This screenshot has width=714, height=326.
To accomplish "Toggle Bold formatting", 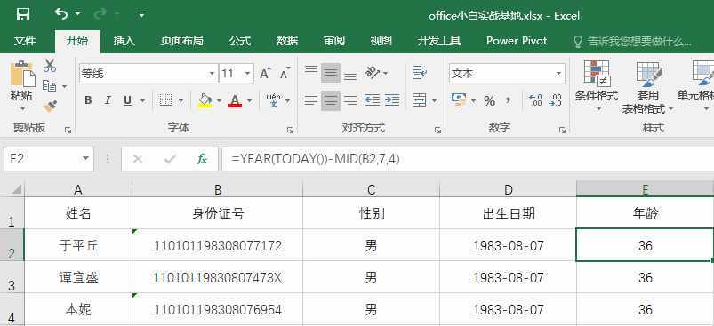I will [88, 100].
